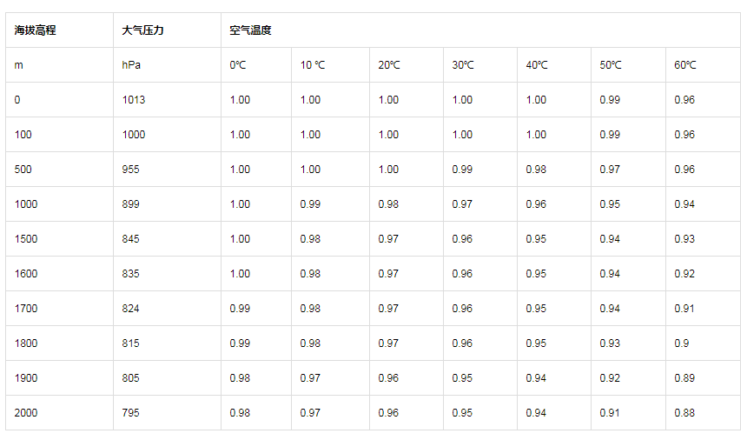This screenshot has width=747, height=440.
Task: Select the 955 pressure cell
Action: tap(168, 170)
